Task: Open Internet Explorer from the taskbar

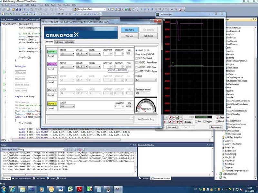Action: [13, 189]
